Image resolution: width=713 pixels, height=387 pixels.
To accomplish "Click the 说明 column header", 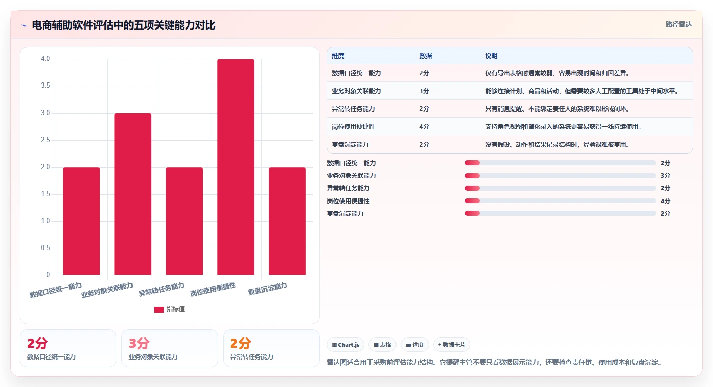I will (491, 56).
